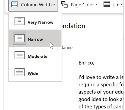Click the line starting 'good idea to look'
Screen dimensions: 125x110
[x=101, y=99]
